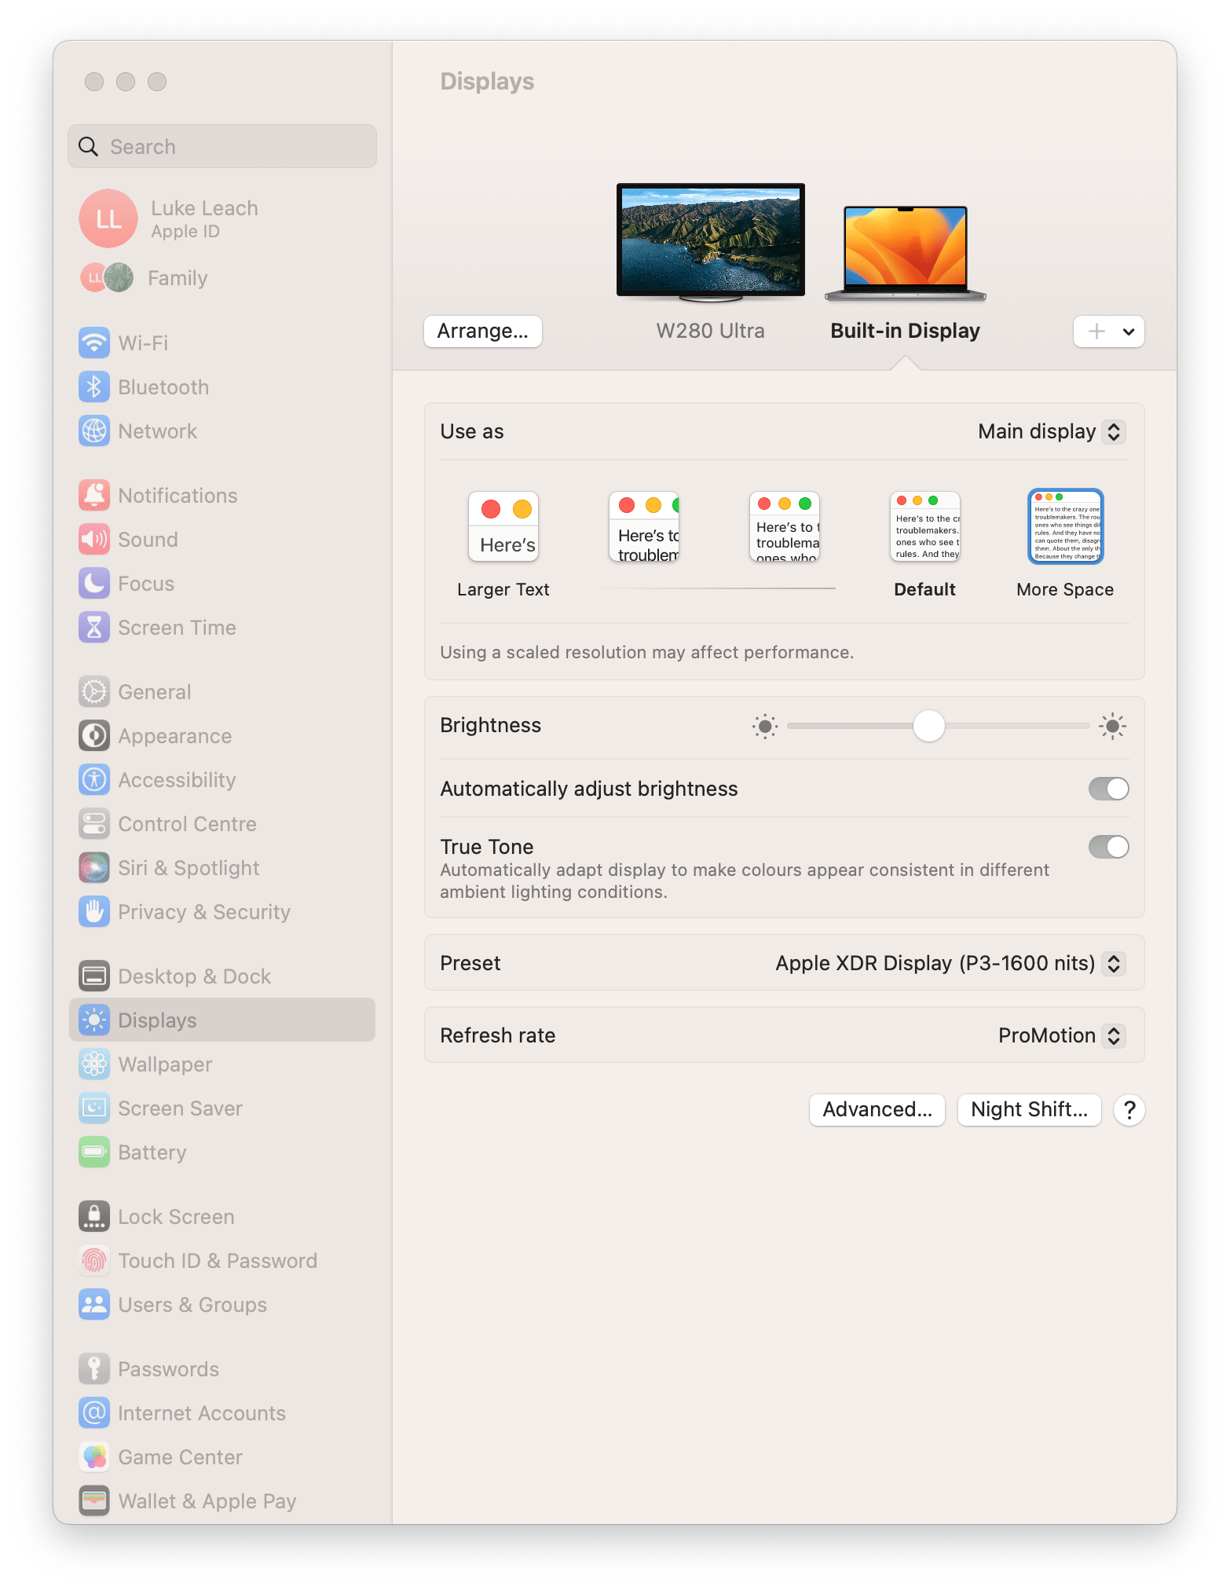Image resolution: width=1230 pixels, height=1590 pixels.
Task: Select the Focus moon icon
Action: [x=94, y=583]
